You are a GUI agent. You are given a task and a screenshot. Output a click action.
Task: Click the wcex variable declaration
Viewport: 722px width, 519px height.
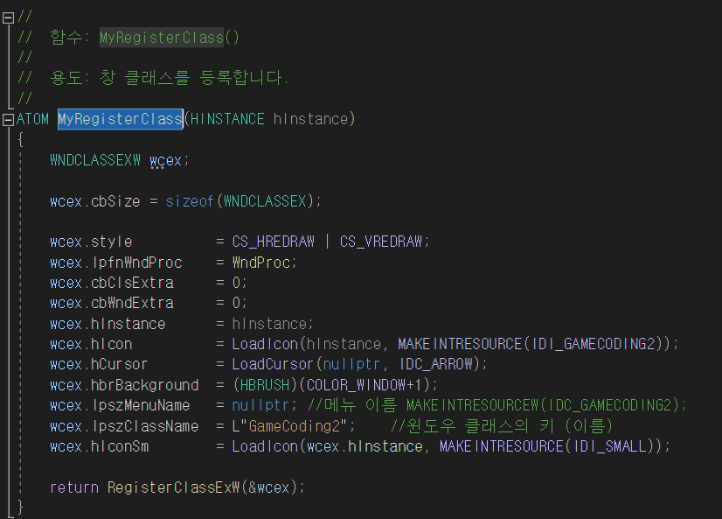165,160
